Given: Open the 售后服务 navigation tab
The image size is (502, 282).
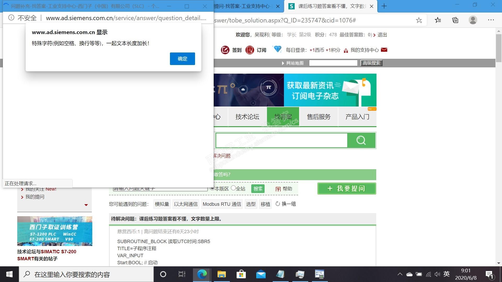Looking at the screenshot, I should click(318, 117).
